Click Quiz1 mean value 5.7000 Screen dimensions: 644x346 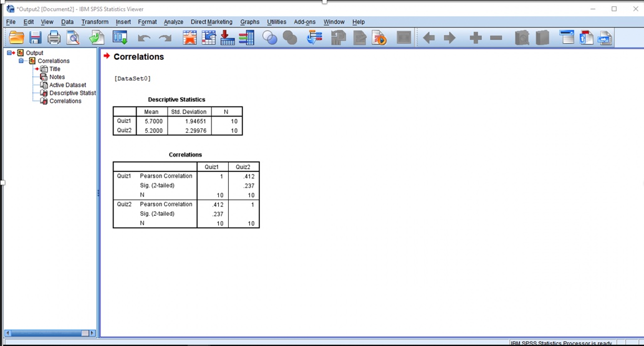153,121
